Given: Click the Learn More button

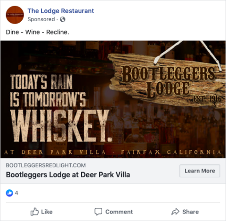Looking at the screenshot, I should pos(200,171).
